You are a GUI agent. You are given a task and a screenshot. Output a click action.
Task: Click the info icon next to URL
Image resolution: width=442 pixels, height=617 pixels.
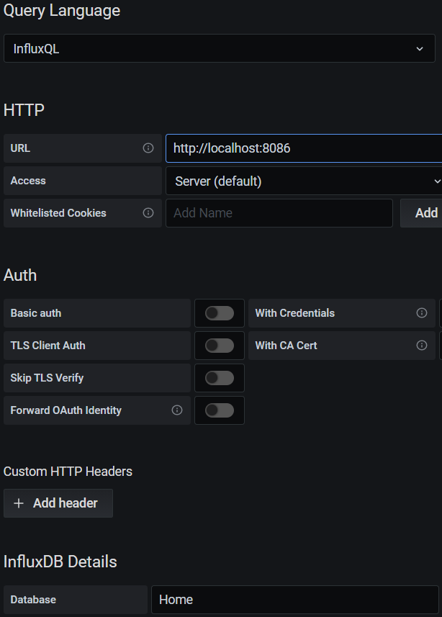click(x=148, y=148)
